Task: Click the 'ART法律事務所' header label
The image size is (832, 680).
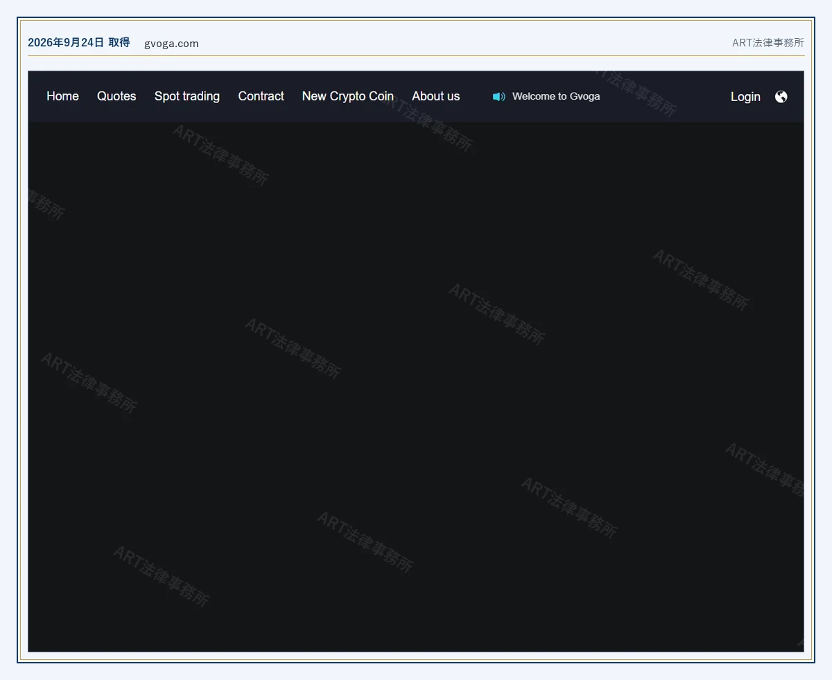Action: 768,43
